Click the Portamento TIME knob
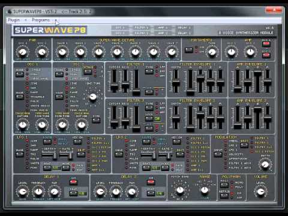Screen dimensions: 288x216 click(212, 52)
